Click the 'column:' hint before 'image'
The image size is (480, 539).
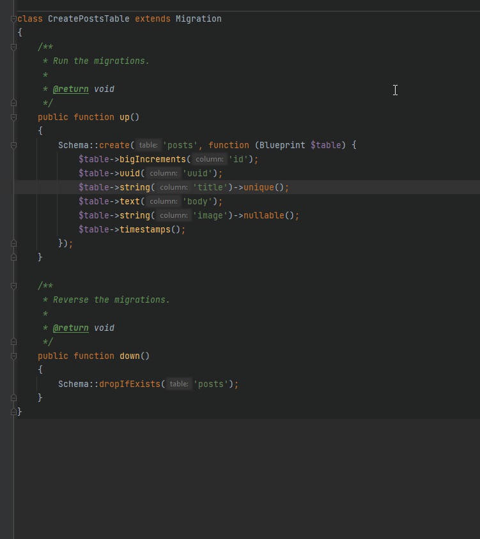[174, 215]
